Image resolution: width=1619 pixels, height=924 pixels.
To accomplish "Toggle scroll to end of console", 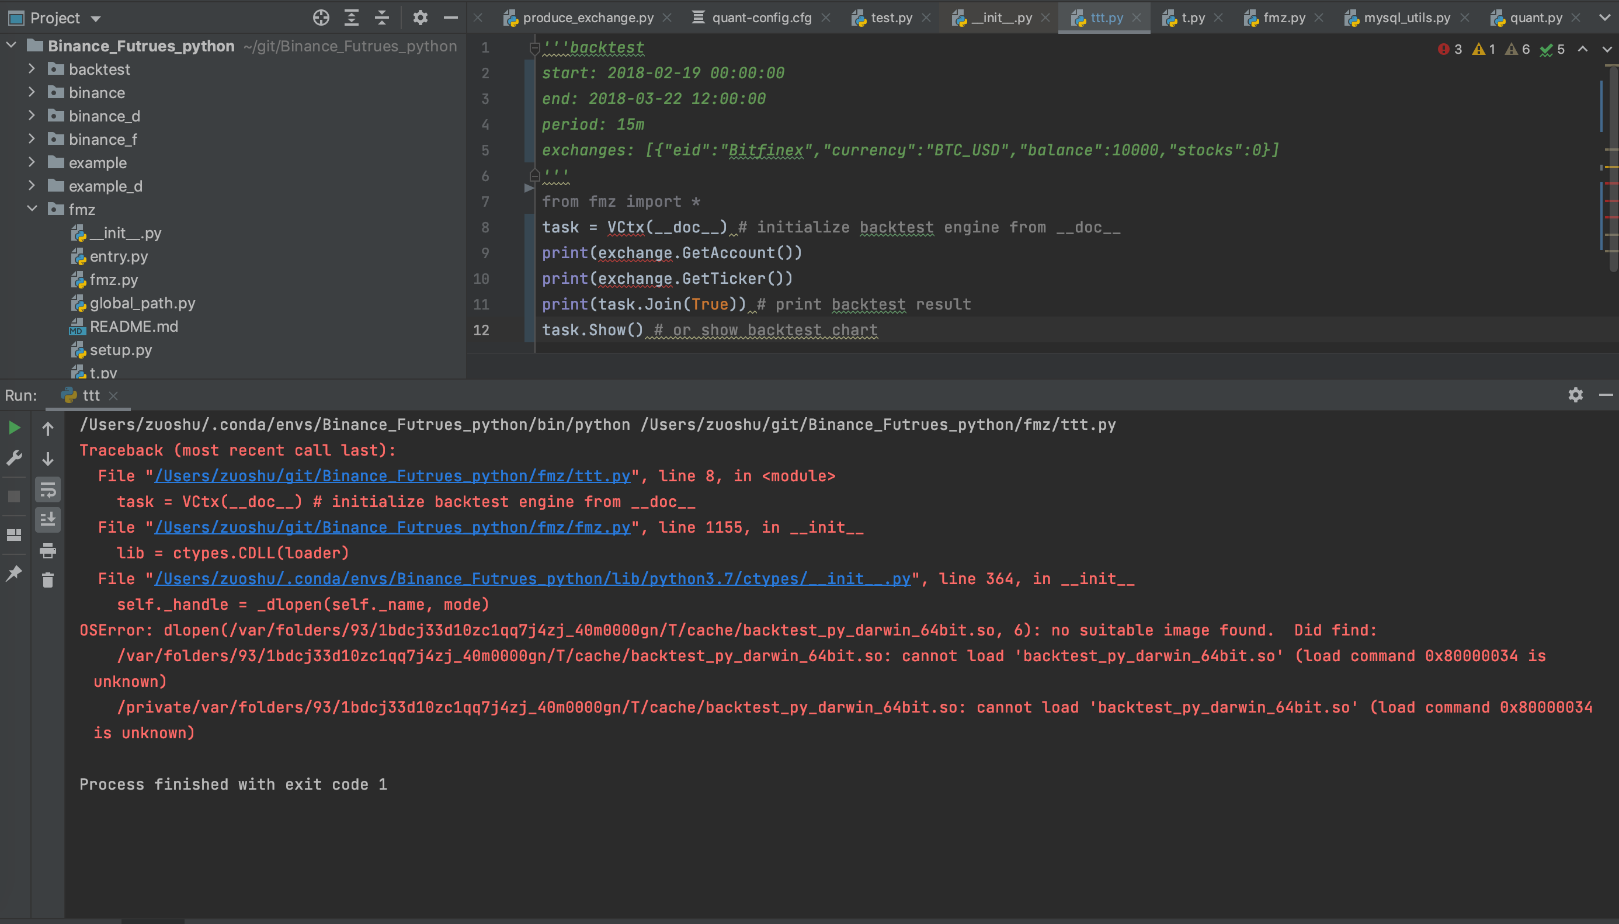I will tap(47, 520).
